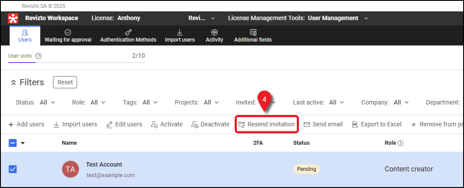Open the Authentication Methods tab
Screen dimensions: 464x188
click(x=128, y=36)
